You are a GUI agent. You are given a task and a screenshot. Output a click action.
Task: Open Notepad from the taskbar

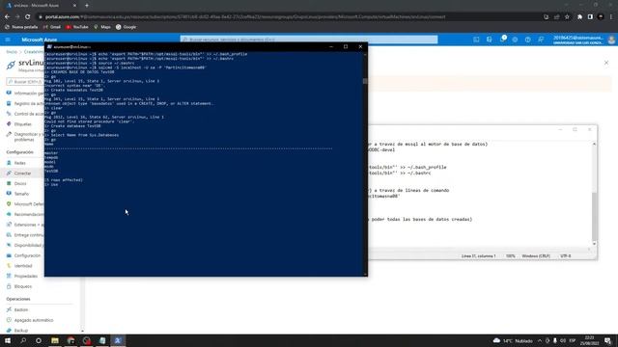click(x=102, y=340)
